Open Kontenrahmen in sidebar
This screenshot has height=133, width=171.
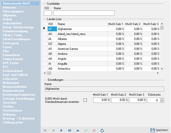pyautogui.click(x=13, y=71)
